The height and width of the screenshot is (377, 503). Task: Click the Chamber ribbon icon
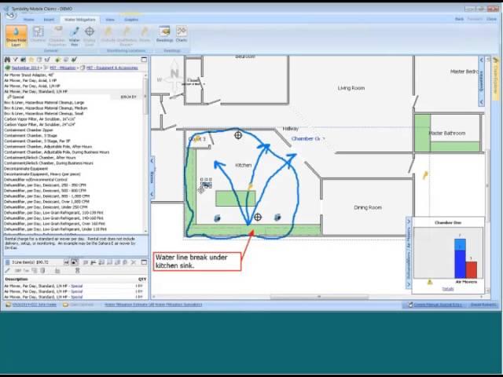pyautogui.click(x=39, y=34)
